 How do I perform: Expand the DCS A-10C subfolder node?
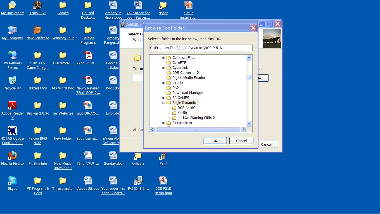point(169,108)
